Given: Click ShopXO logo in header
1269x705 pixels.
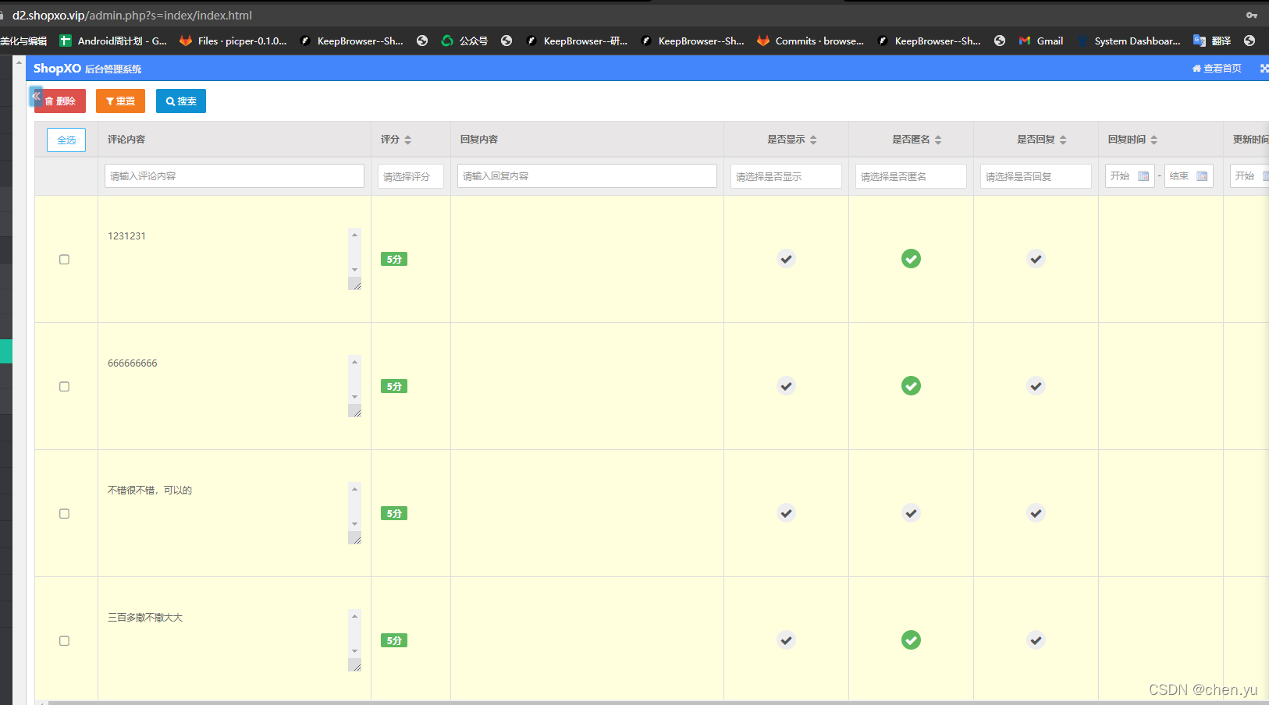Looking at the screenshot, I should [x=57, y=69].
